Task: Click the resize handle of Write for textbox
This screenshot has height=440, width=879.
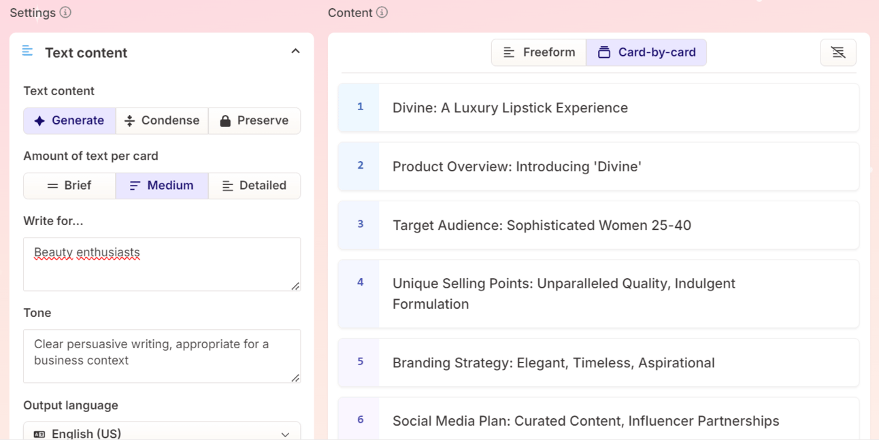Action: point(295,286)
